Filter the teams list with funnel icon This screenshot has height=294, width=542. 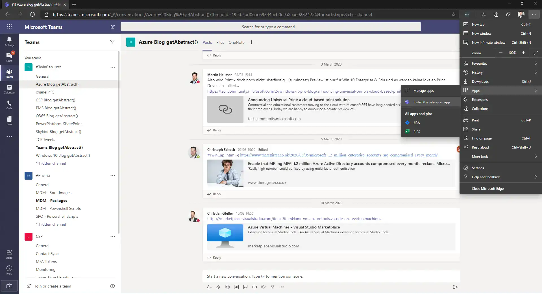coord(112,42)
